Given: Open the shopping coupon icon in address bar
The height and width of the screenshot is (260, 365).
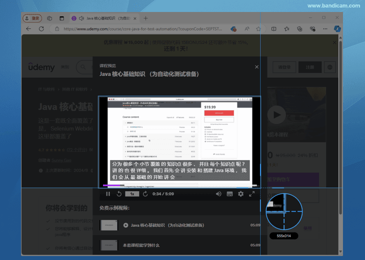Looking at the screenshot, I should point(233,29).
